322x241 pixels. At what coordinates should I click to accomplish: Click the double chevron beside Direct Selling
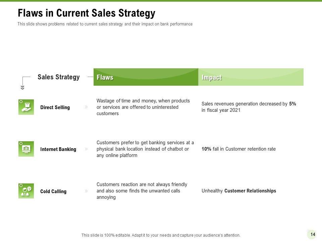point(86,107)
